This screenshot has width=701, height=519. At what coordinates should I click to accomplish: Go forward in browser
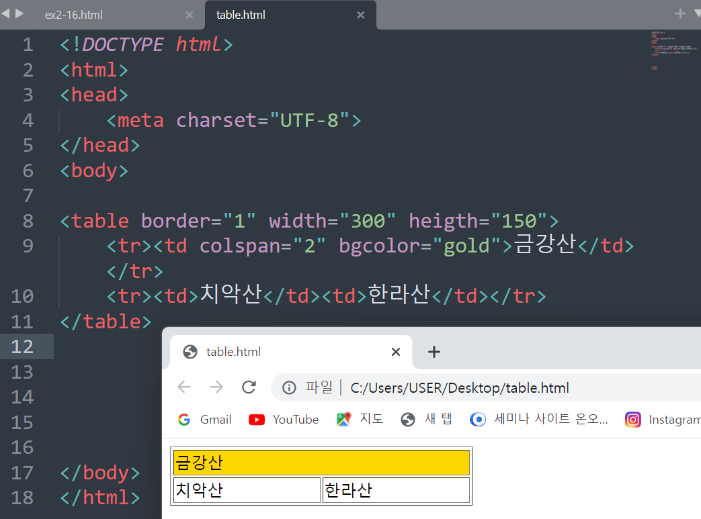(x=216, y=387)
